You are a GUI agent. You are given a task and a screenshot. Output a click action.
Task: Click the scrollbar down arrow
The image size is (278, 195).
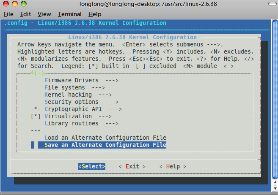tap(275, 189)
